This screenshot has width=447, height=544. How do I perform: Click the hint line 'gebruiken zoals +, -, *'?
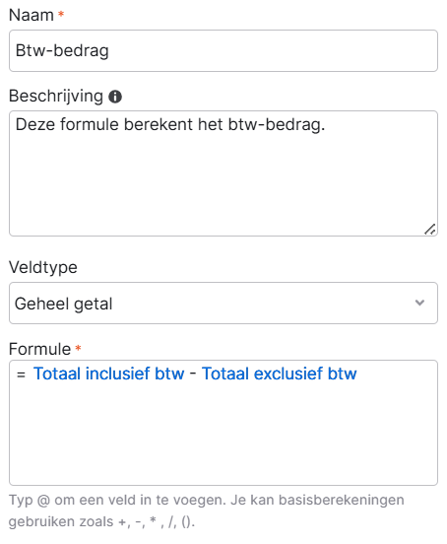83,521
